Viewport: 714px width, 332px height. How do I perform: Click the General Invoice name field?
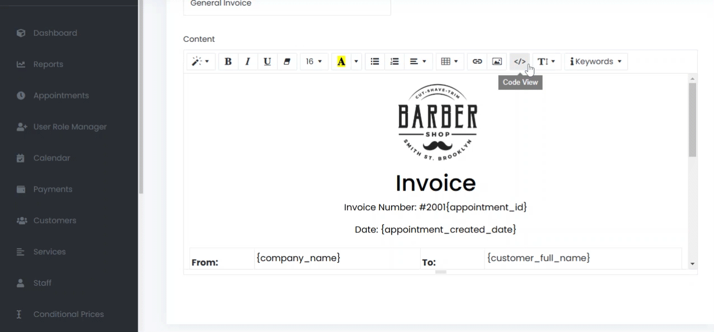[x=286, y=6]
